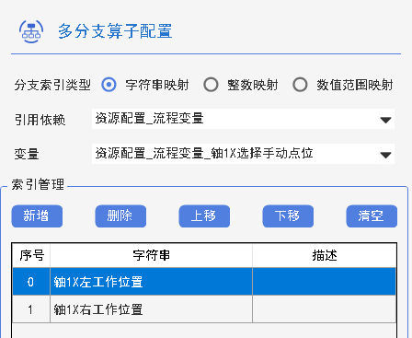Screen dimensions: 412x338
Task: Select 数值范围映射 radio button
Action: tap(300, 85)
